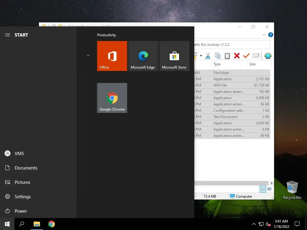Image resolution: width=307 pixels, height=230 pixels.
Task: Click the orange checkmark Rename icon
Action: pos(246,56)
